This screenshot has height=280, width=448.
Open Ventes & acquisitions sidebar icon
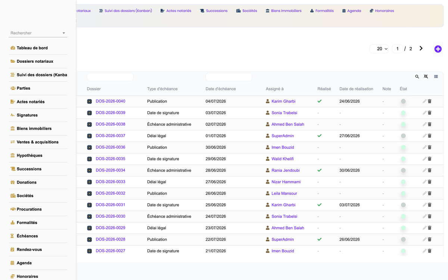click(x=13, y=142)
